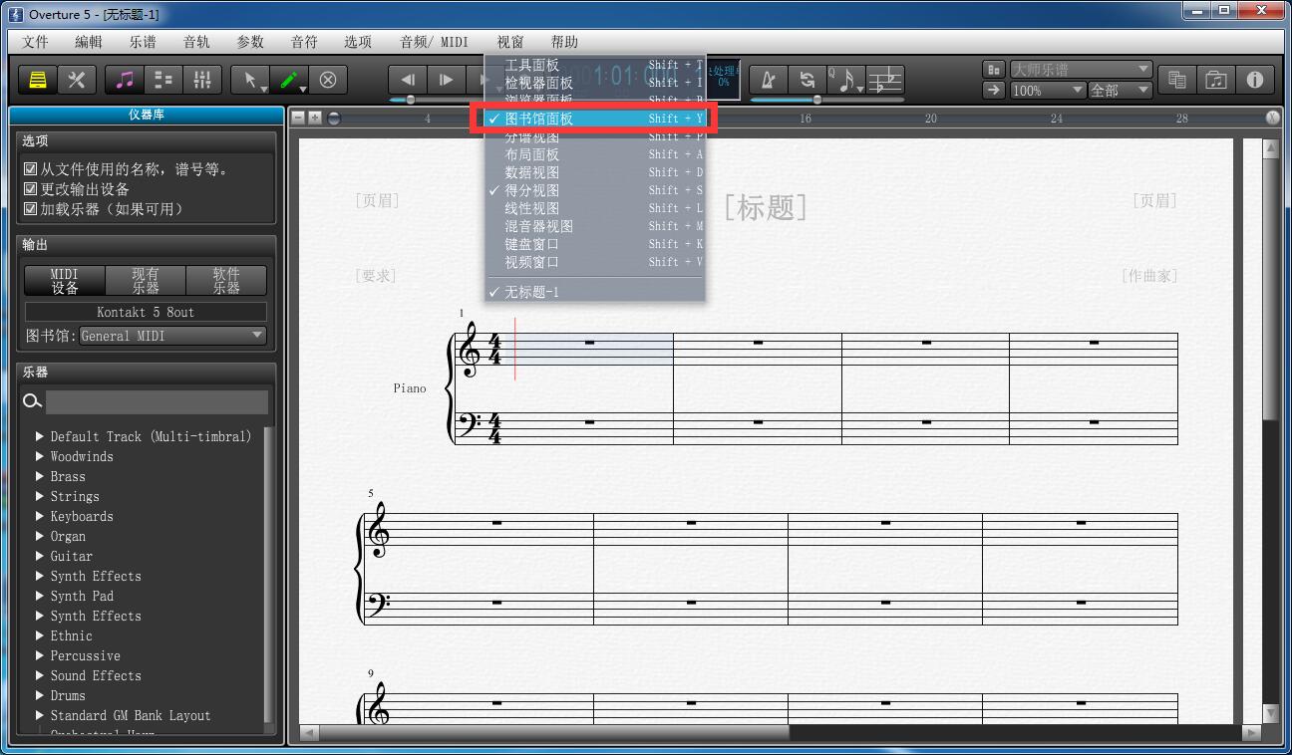Expand the Woodwinds instrument category
This screenshot has height=755, width=1292.
(40, 456)
